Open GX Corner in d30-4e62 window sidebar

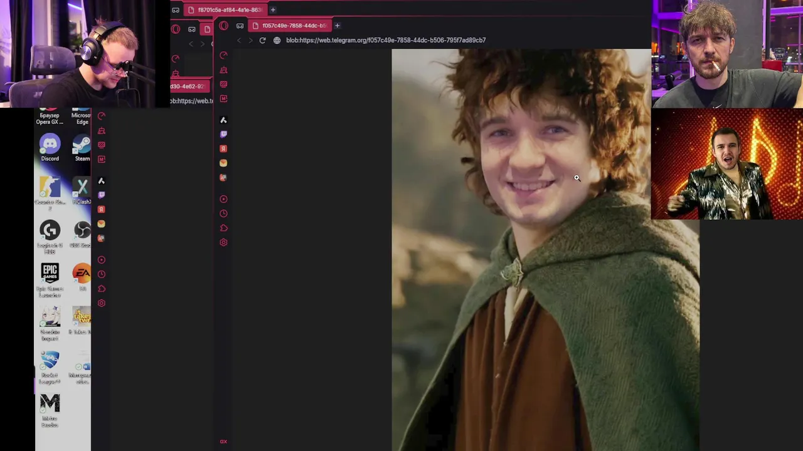pyautogui.click(x=102, y=145)
